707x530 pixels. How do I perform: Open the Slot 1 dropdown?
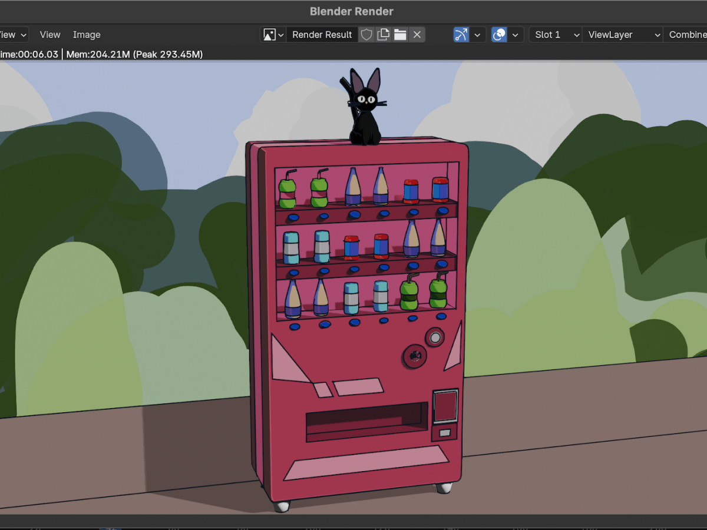pyautogui.click(x=554, y=35)
